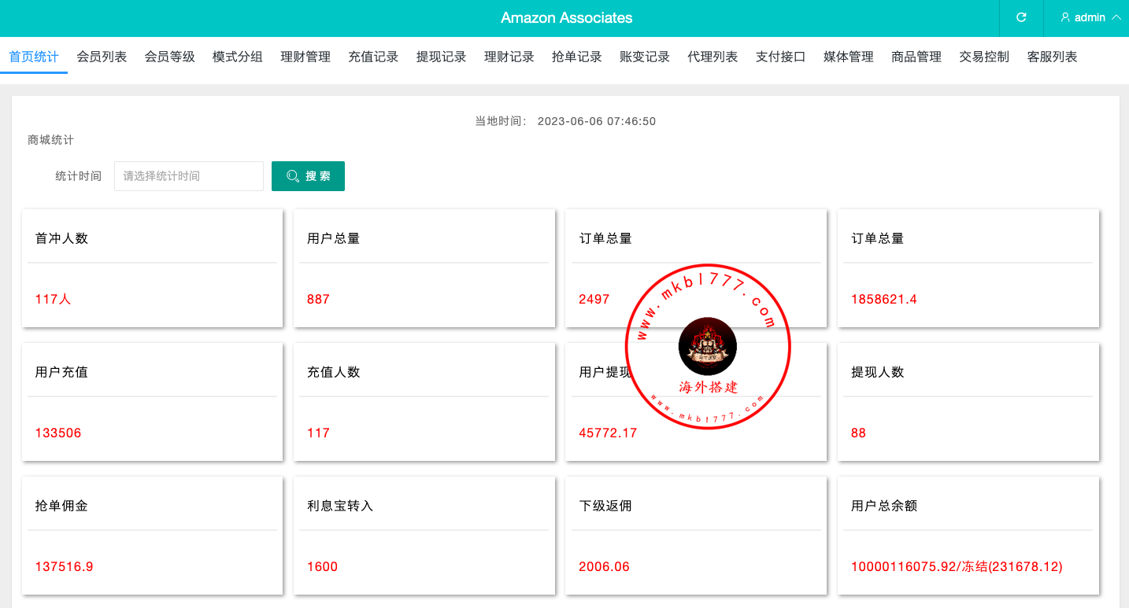The width and height of the screenshot is (1129, 608).
Task: Expand the admin account dropdown arrow
Action: click(x=1116, y=17)
